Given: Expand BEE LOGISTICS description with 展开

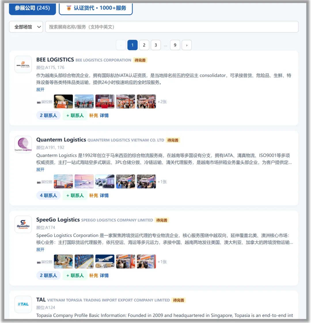Looking at the screenshot, I should tap(40, 90).
